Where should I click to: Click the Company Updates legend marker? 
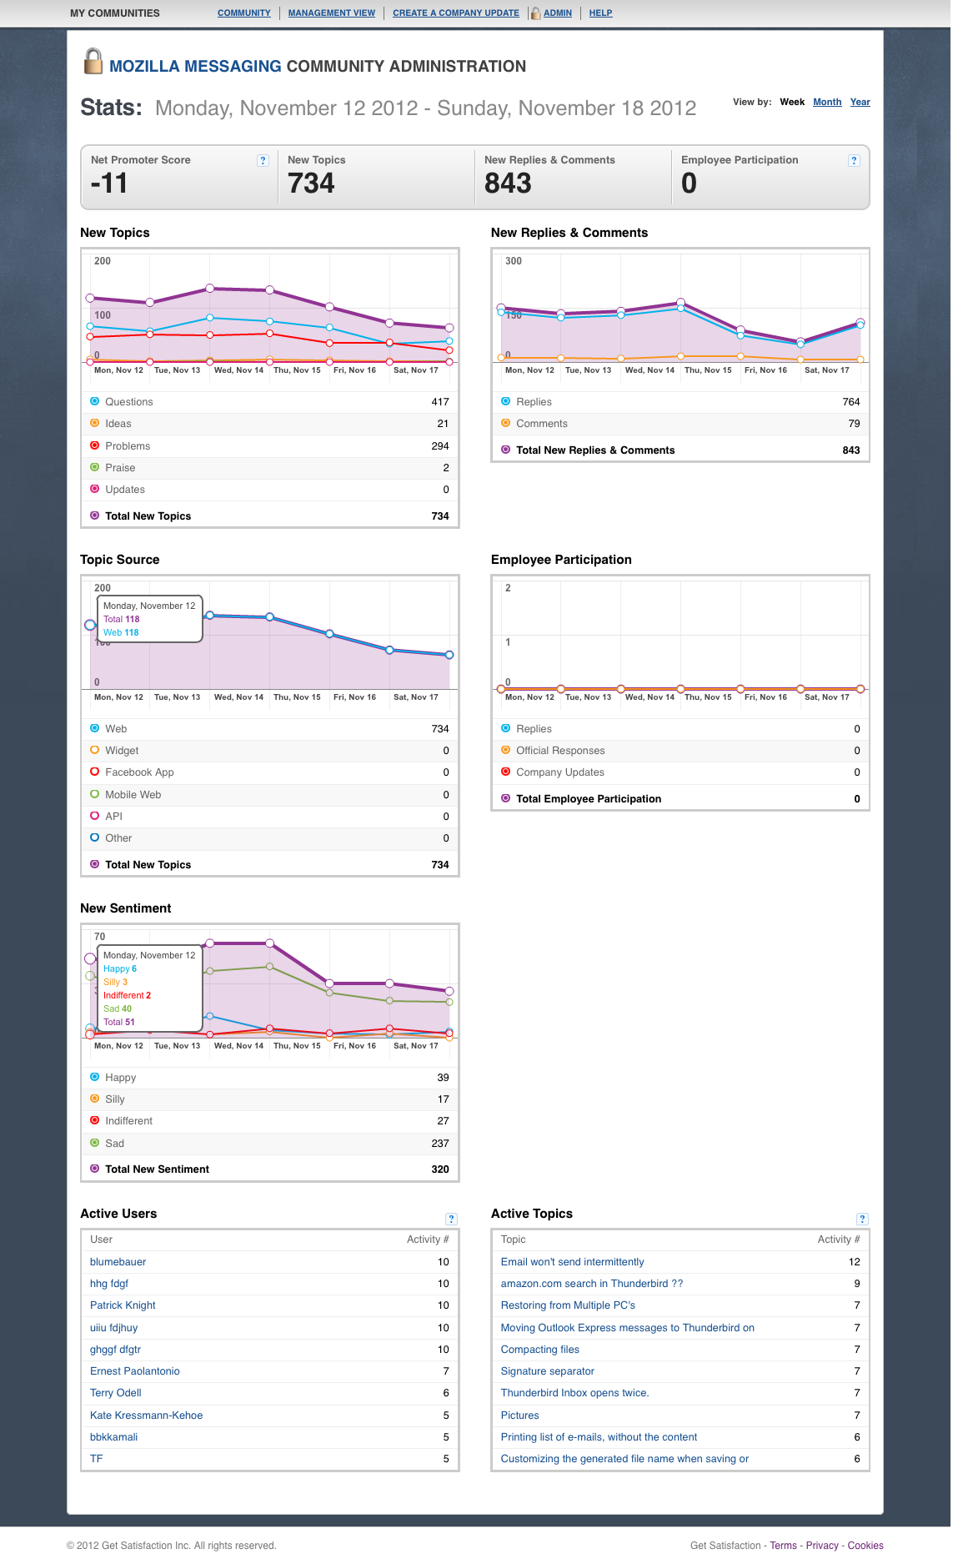(505, 772)
